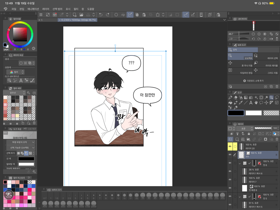This screenshot has height=210, width=280.
Task: Select brush size 100
Action: (x=186, y=196)
